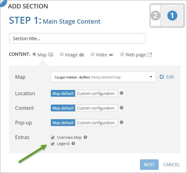
Task: Click the help icon beside Legend
Action: (73, 144)
